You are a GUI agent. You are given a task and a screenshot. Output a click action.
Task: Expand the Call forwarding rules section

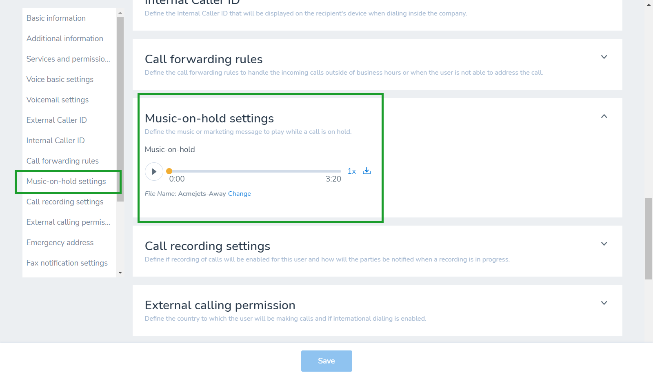(x=604, y=57)
